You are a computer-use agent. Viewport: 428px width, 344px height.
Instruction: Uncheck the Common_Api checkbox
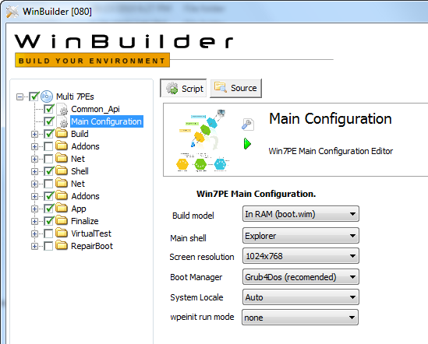[49, 109]
